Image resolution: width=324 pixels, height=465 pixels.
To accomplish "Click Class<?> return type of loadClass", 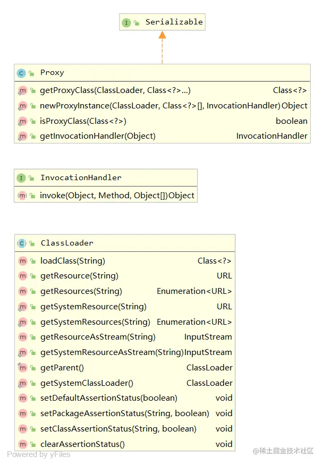I will click(x=215, y=261).
